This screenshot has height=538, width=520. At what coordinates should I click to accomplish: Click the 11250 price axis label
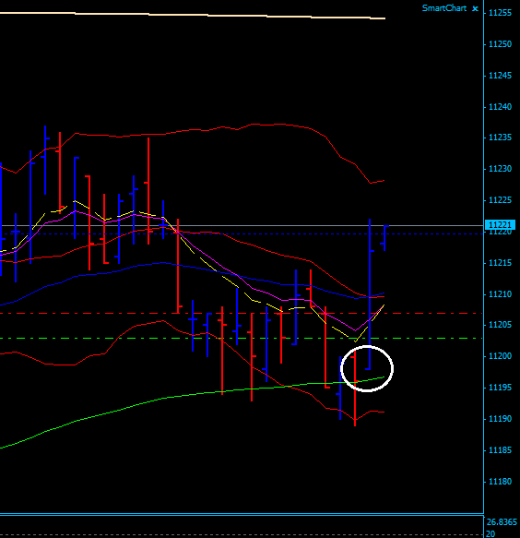(x=500, y=44)
